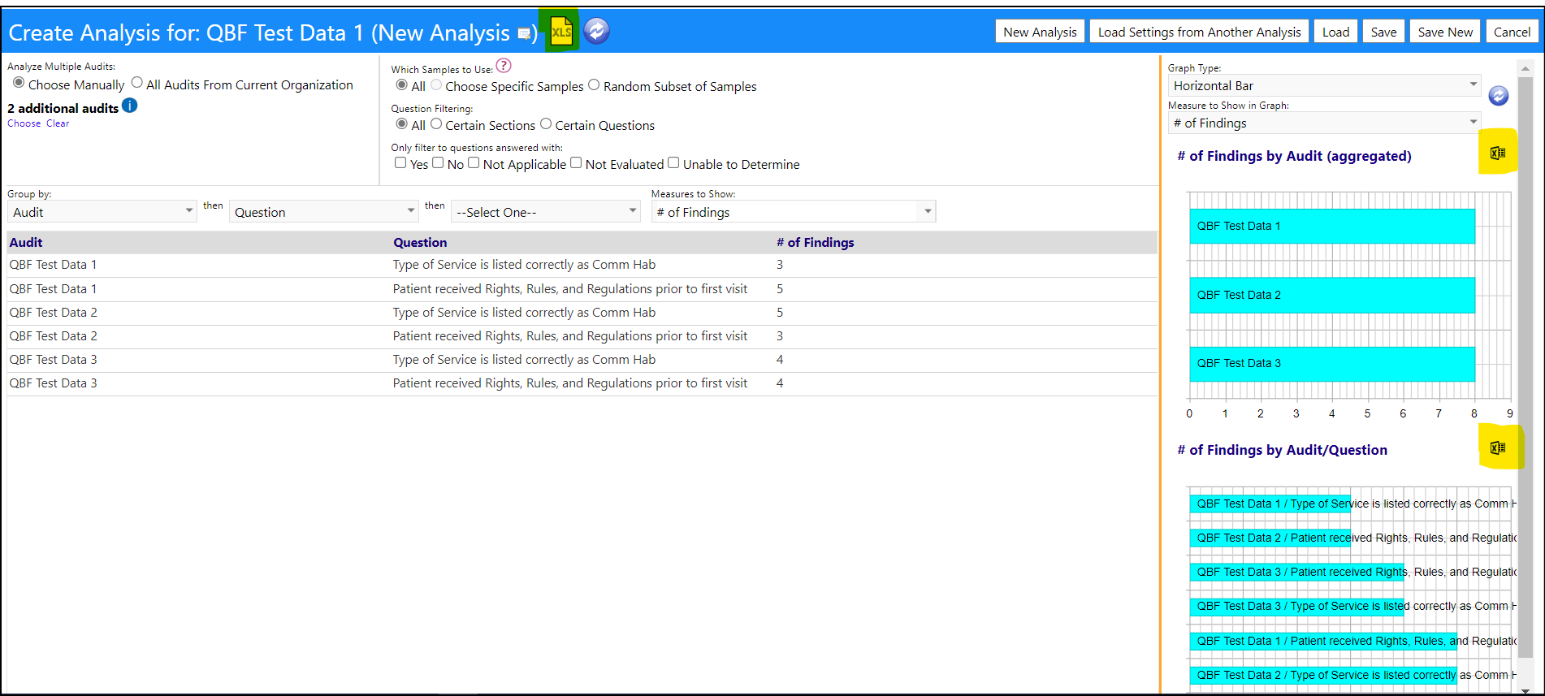The image size is (1545, 696).
Task: Click the Choose audits link
Action: coord(24,123)
